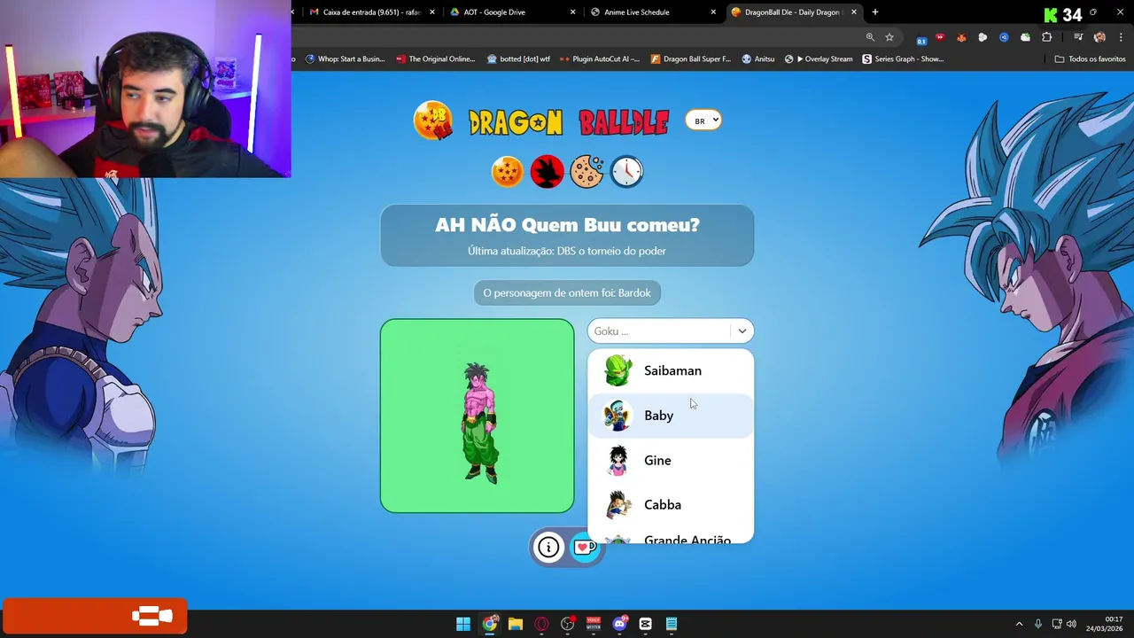Open the Whop bookmark

(x=345, y=59)
